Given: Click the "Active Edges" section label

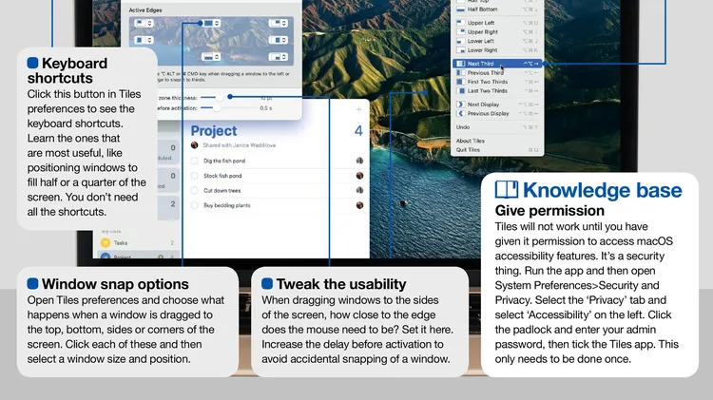Looking at the screenshot, I should (x=145, y=10).
